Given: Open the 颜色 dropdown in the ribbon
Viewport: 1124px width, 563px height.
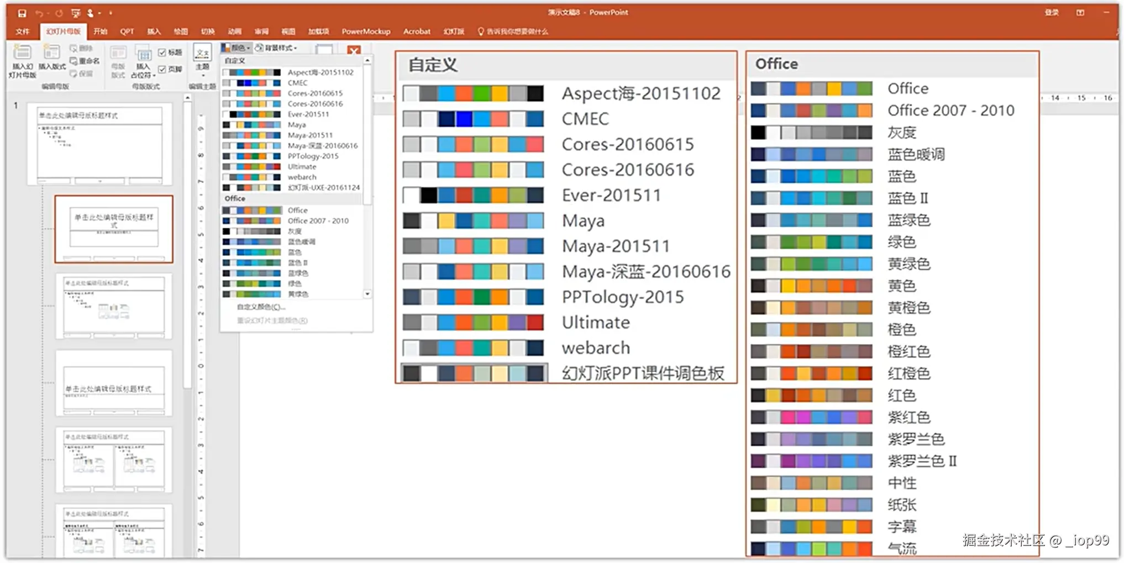Looking at the screenshot, I should 236,48.
